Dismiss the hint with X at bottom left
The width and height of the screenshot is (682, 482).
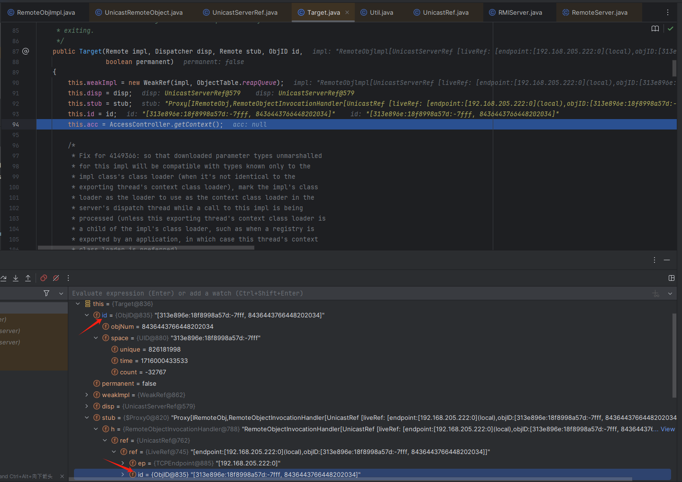pos(62,476)
